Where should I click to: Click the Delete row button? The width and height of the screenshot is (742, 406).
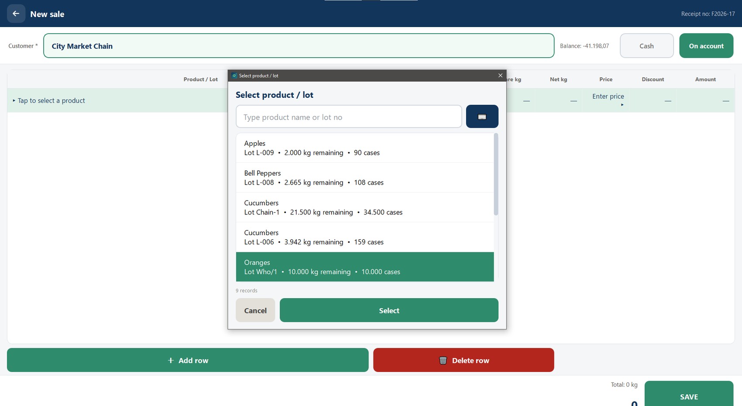click(464, 360)
